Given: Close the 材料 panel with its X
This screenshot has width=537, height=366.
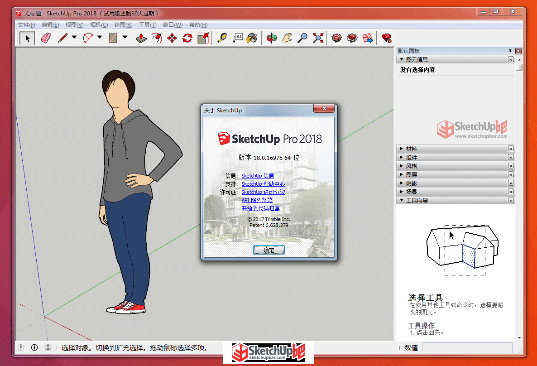Looking at the screenshot, I should coord(511,149).
